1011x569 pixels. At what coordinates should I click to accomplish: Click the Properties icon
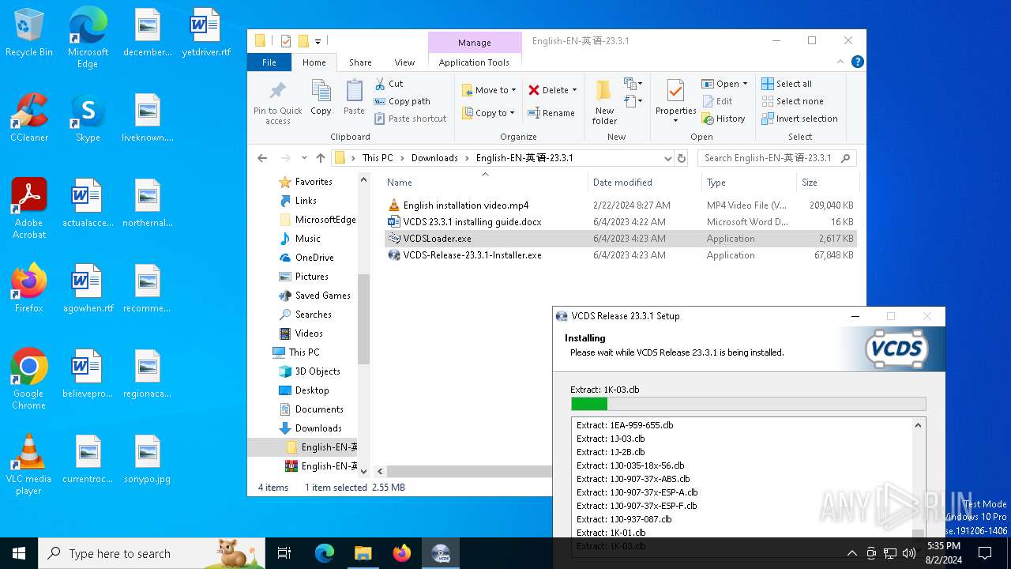675,92
